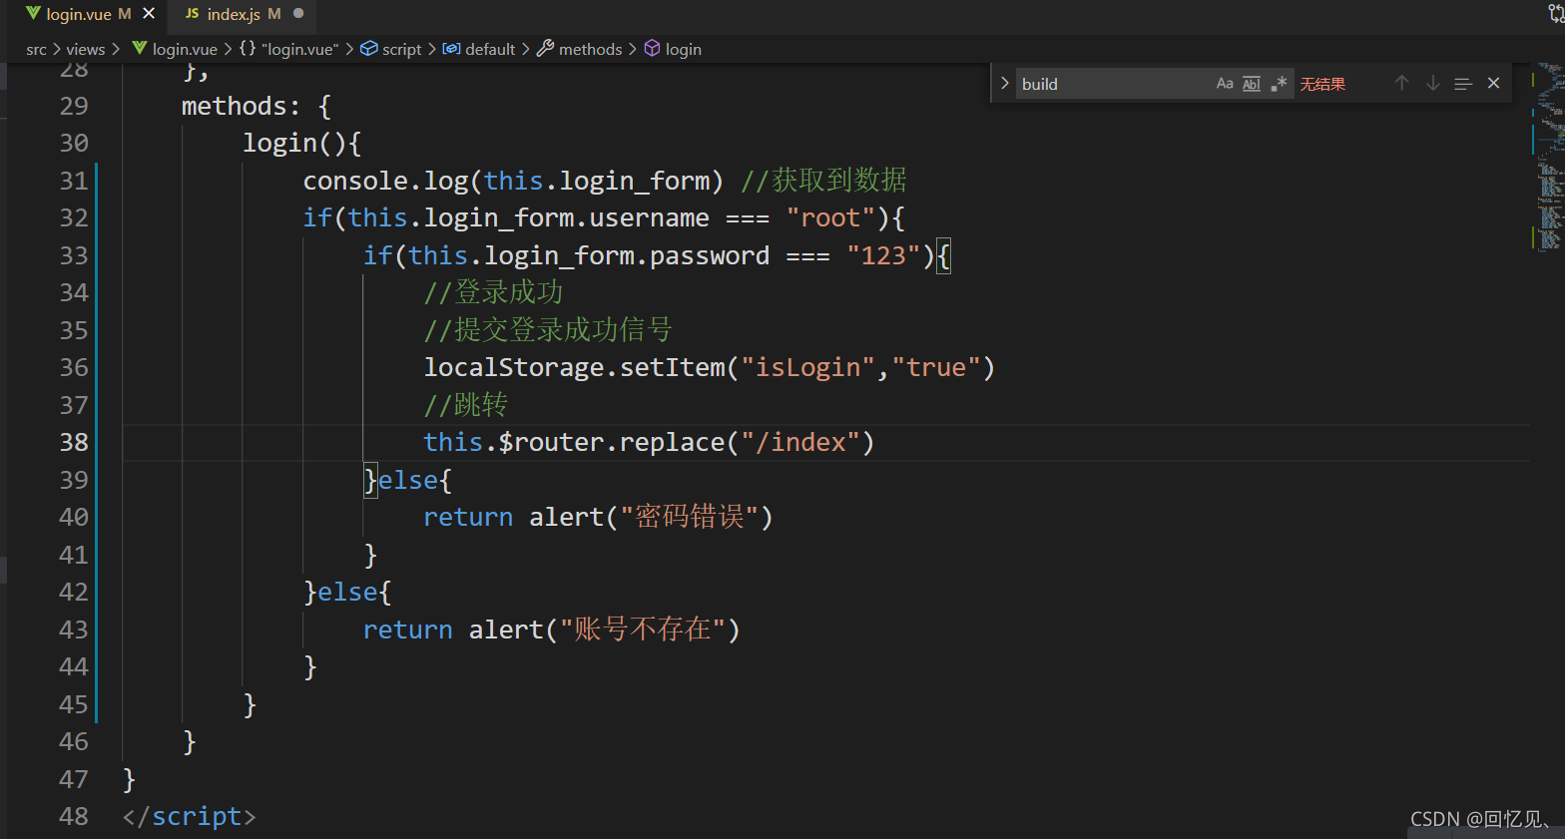Switch to the login.vue editor tab

[79, 14]
